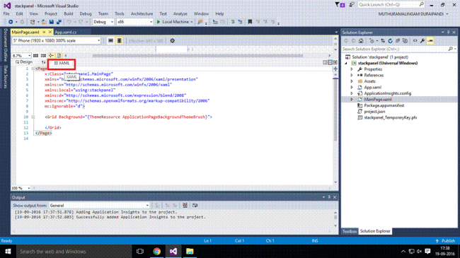Open the Debug configuration dropdown
The image size is (460, 258).
[103, 22]
